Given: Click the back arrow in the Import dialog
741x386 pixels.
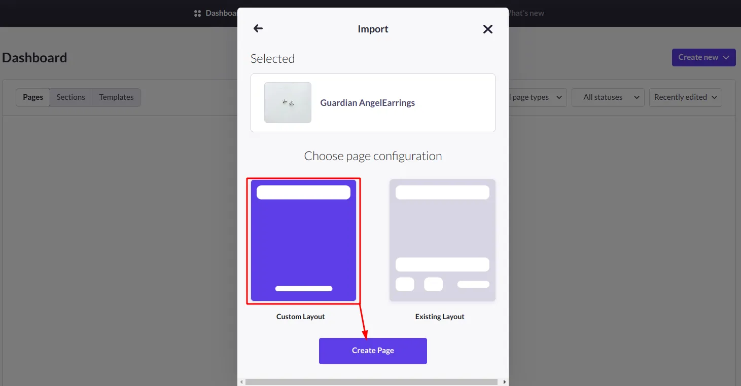Looking at the screenshot, I should [257, 28].
